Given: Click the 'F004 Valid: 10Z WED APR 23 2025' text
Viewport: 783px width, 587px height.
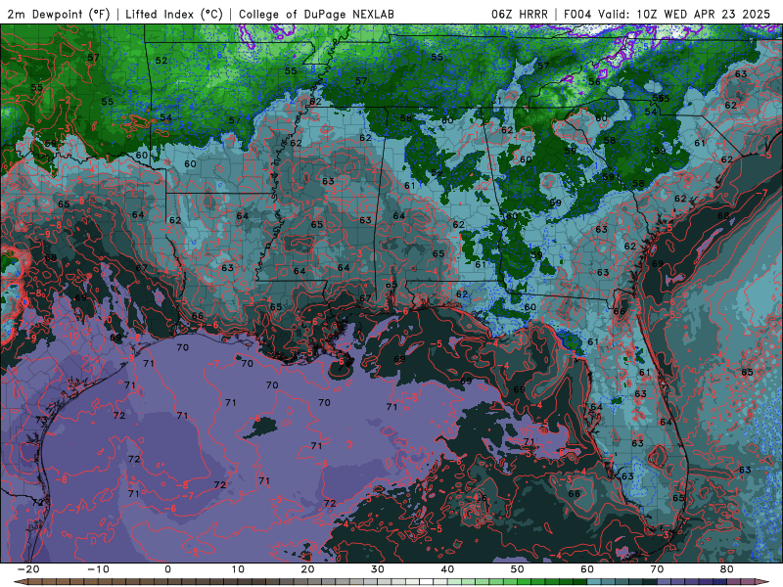Looking at the screenshot, I should 667,14.
